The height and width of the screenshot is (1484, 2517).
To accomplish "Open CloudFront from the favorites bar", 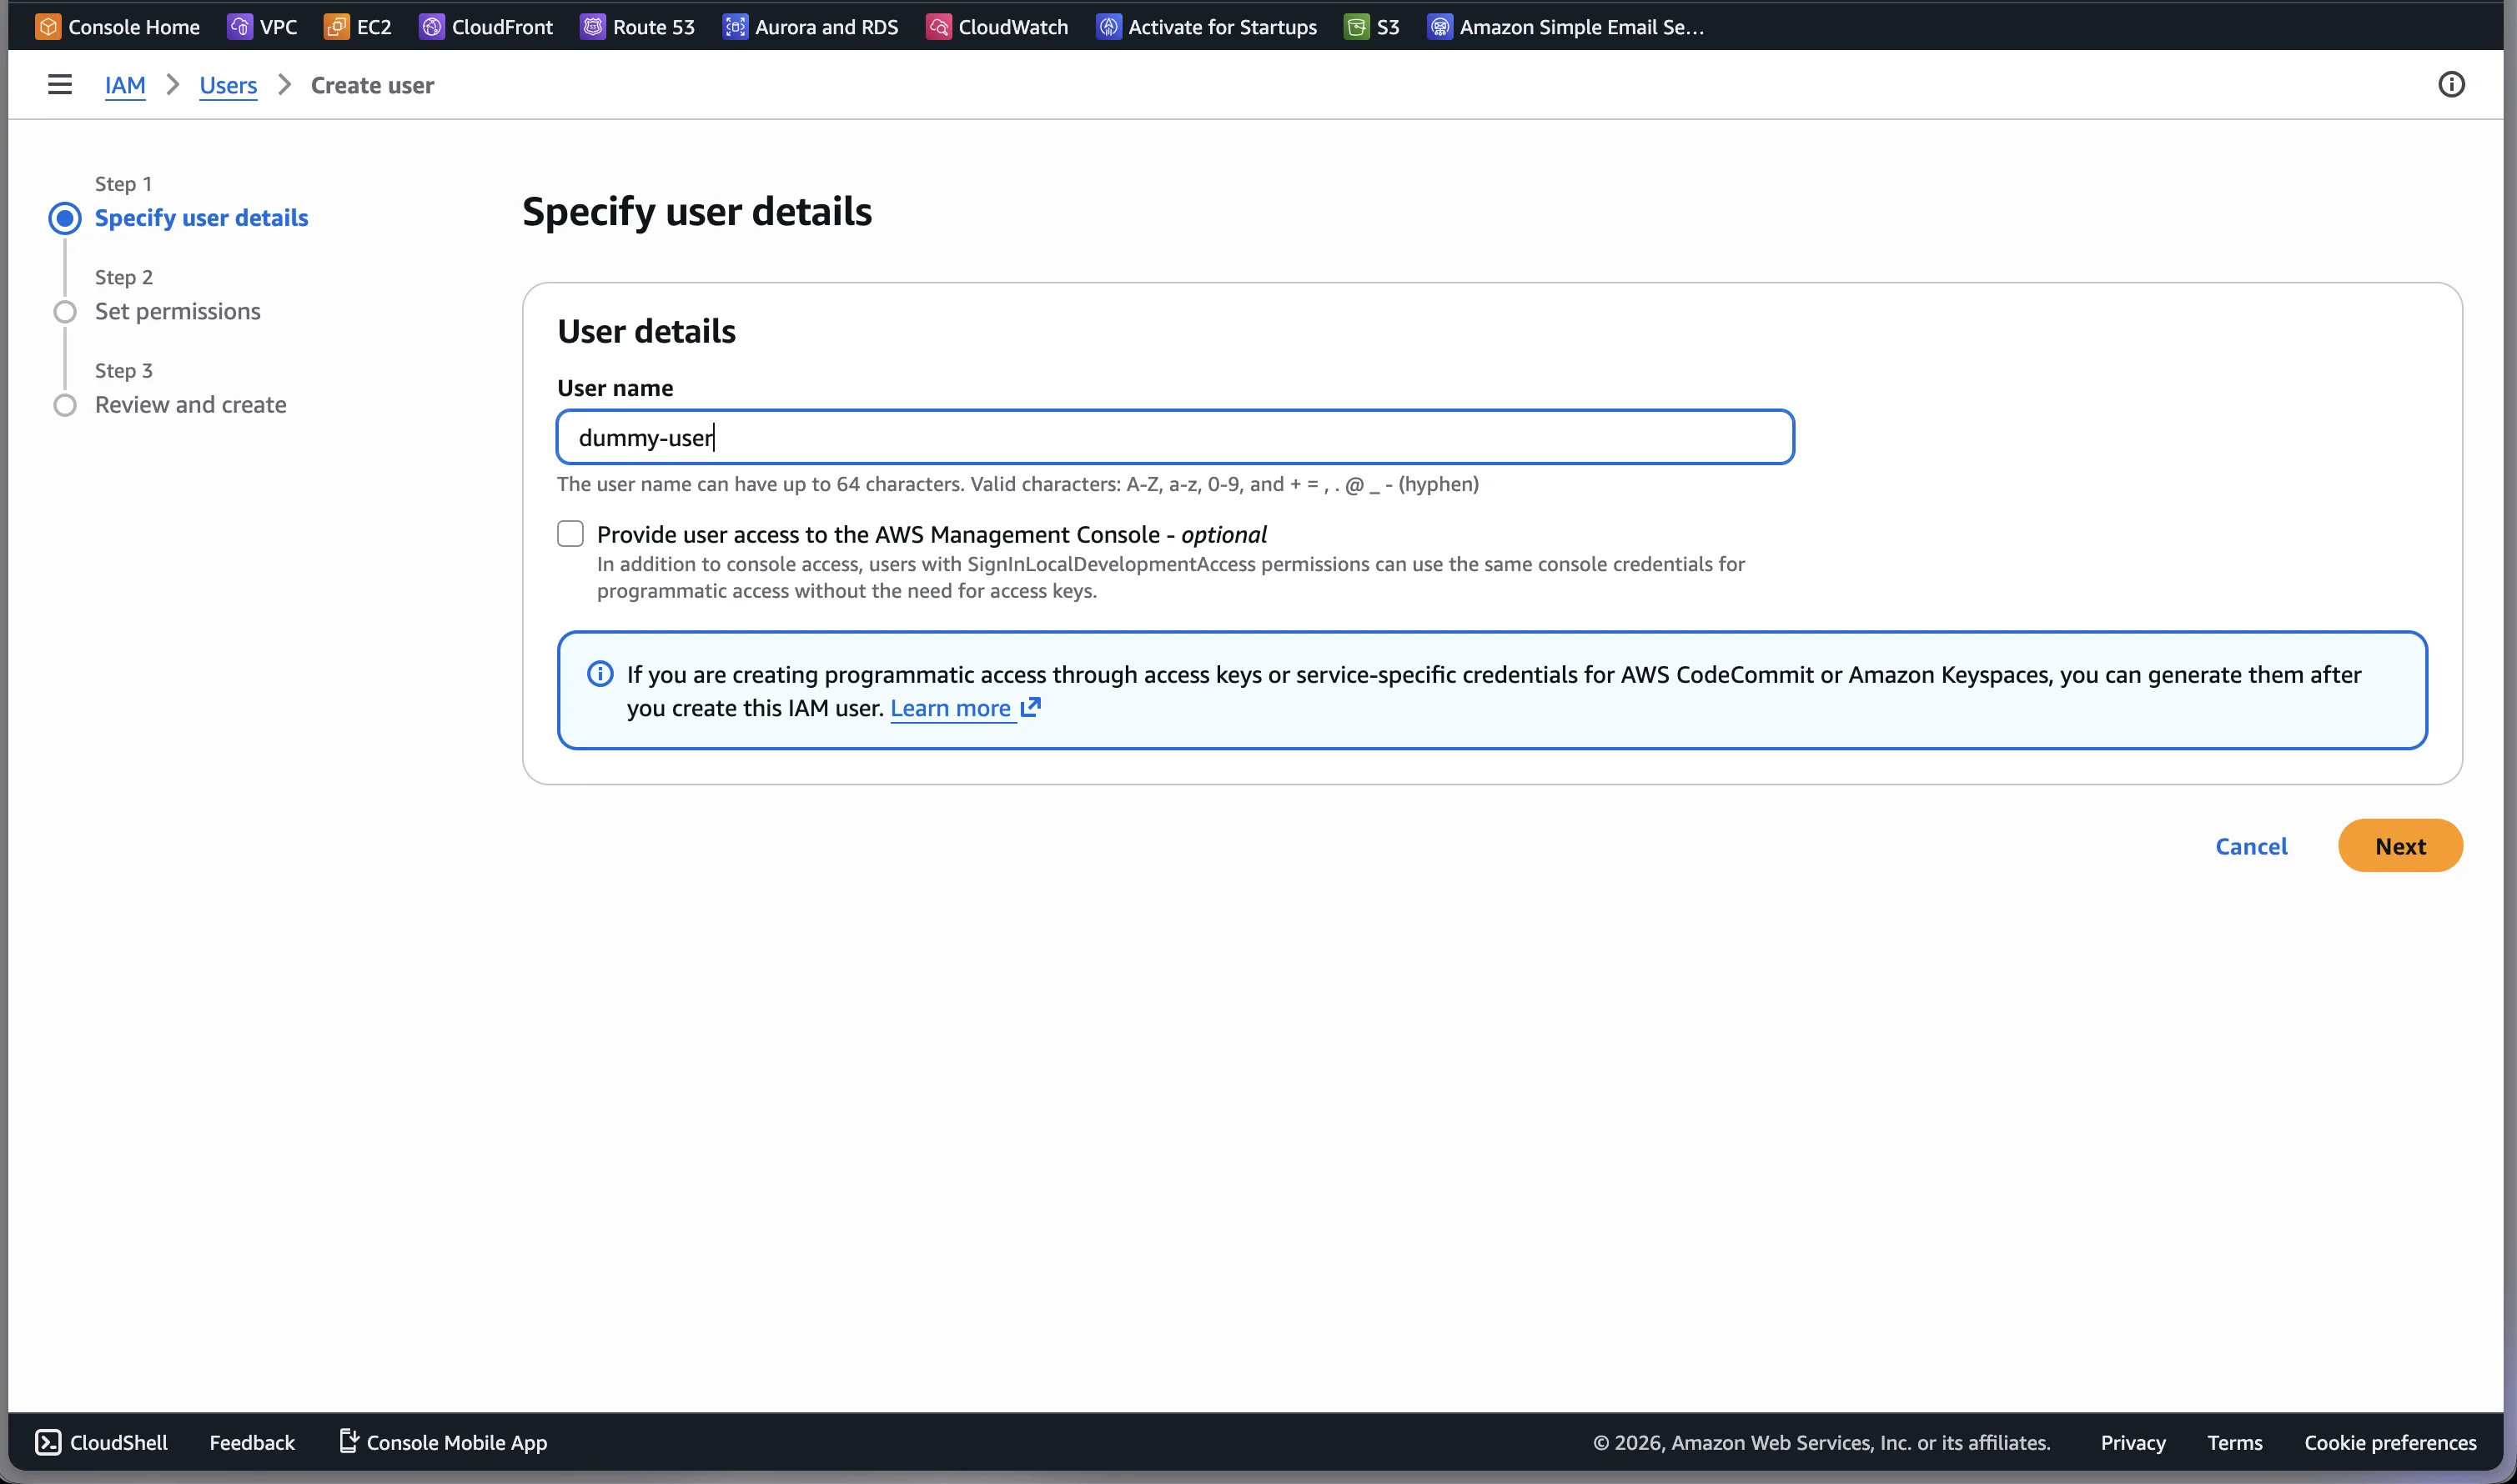I will [x=485, y=27].
